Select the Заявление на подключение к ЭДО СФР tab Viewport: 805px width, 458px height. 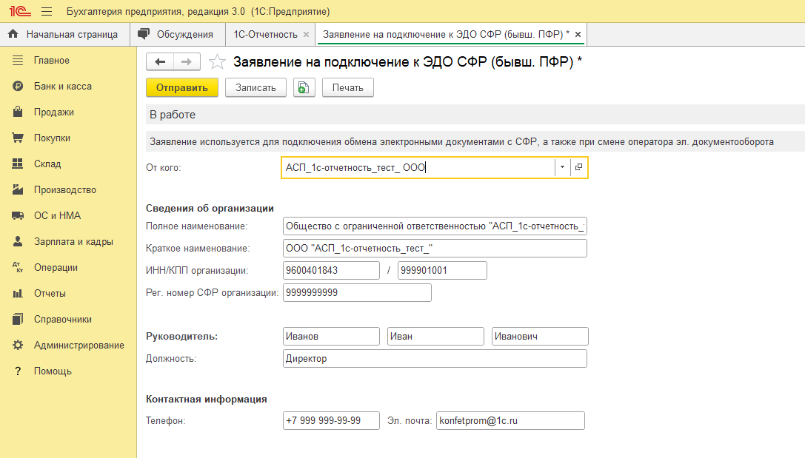[x=446, y=34]
